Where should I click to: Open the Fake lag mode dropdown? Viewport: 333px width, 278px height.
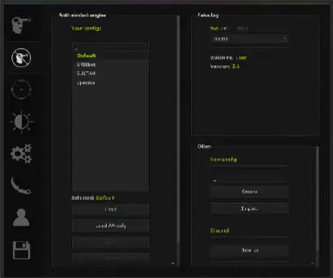250,39
